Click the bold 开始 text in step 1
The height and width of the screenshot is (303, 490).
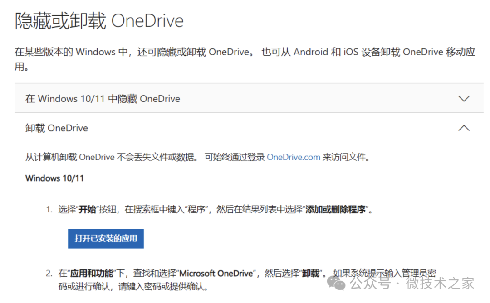[x=87, y=209]
